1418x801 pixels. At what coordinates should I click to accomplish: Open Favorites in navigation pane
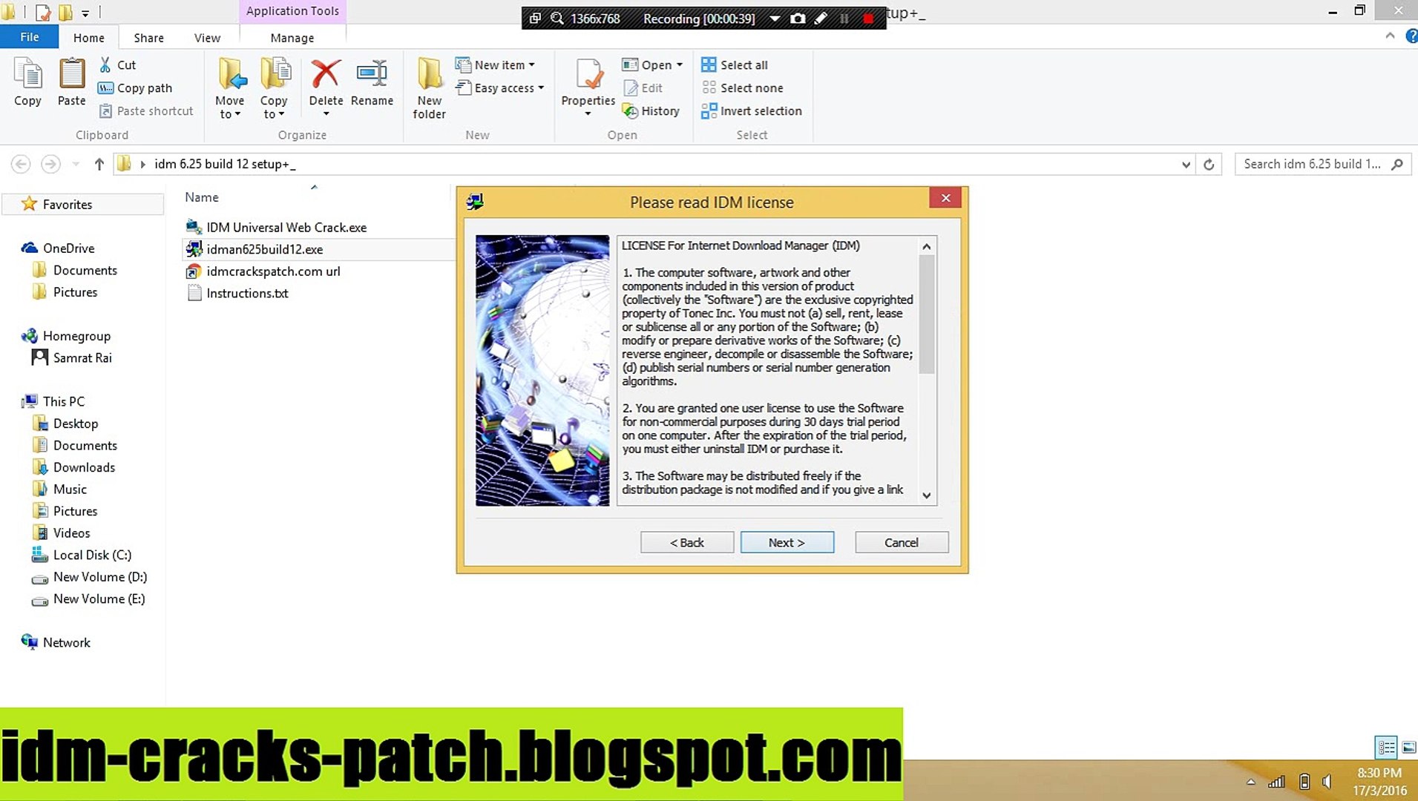tap(67, 204)
